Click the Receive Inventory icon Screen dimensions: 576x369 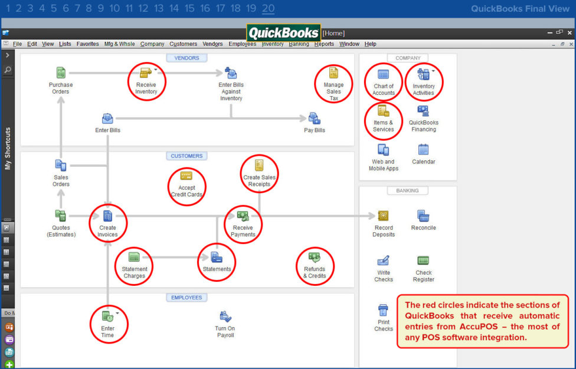[146, 73]
